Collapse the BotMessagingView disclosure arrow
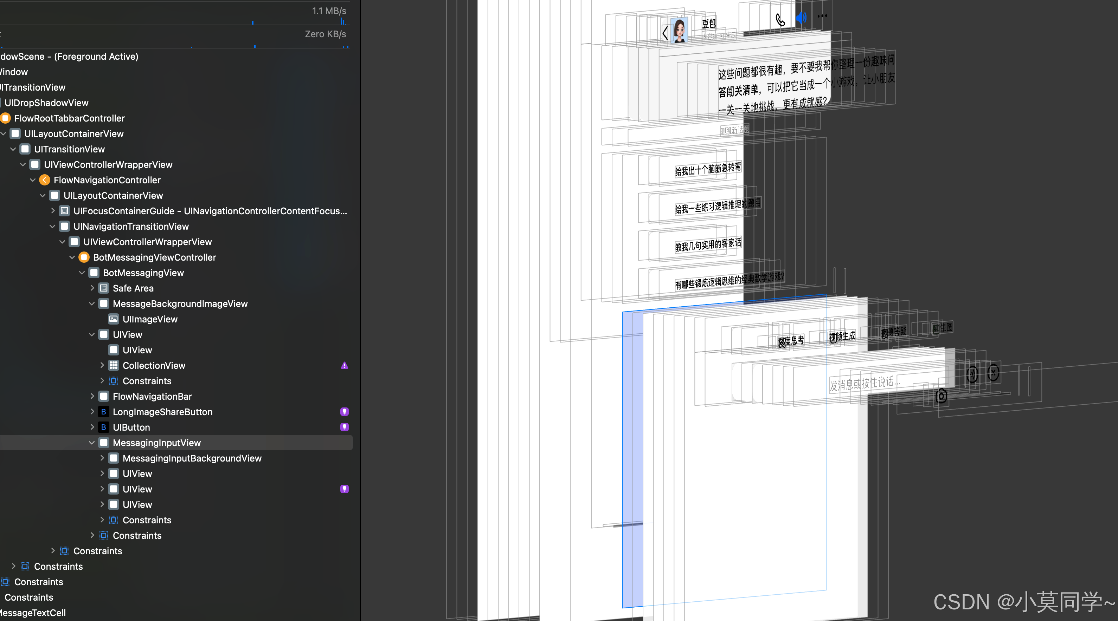 coord(82,273)
